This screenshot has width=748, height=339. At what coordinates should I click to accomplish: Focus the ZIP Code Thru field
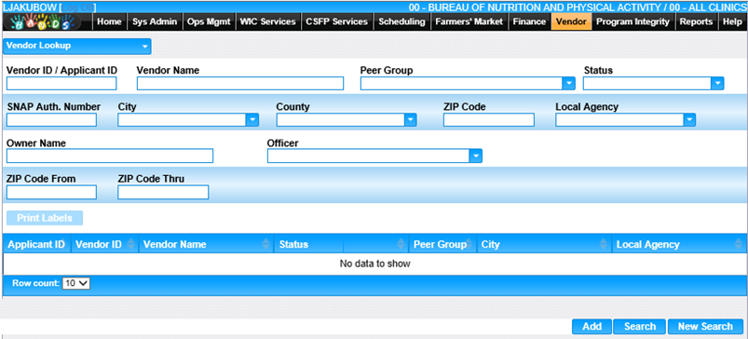tap(163, 192)
